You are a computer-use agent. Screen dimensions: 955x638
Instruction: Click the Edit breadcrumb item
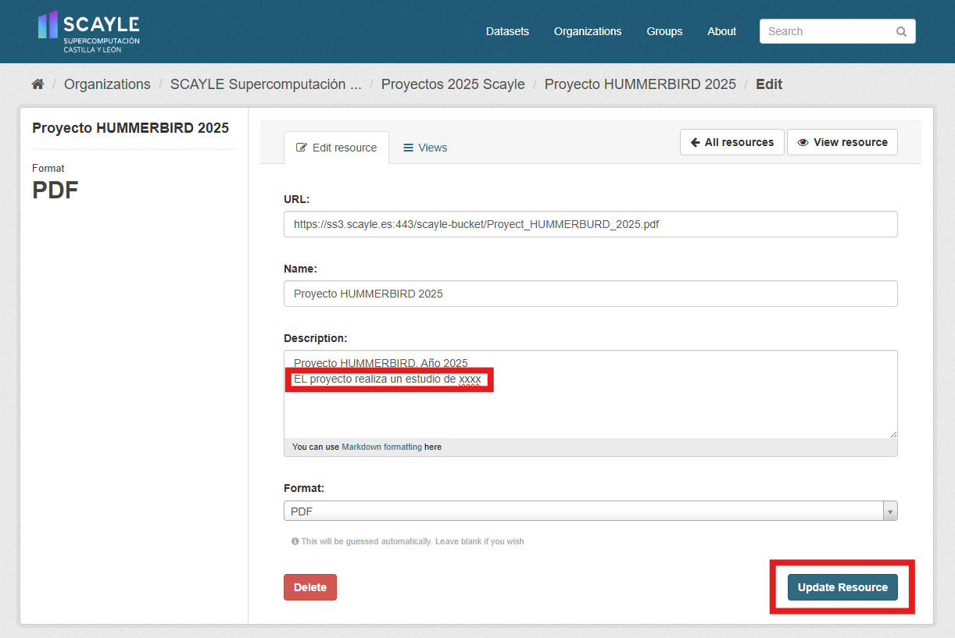click(x=769, y=84)
